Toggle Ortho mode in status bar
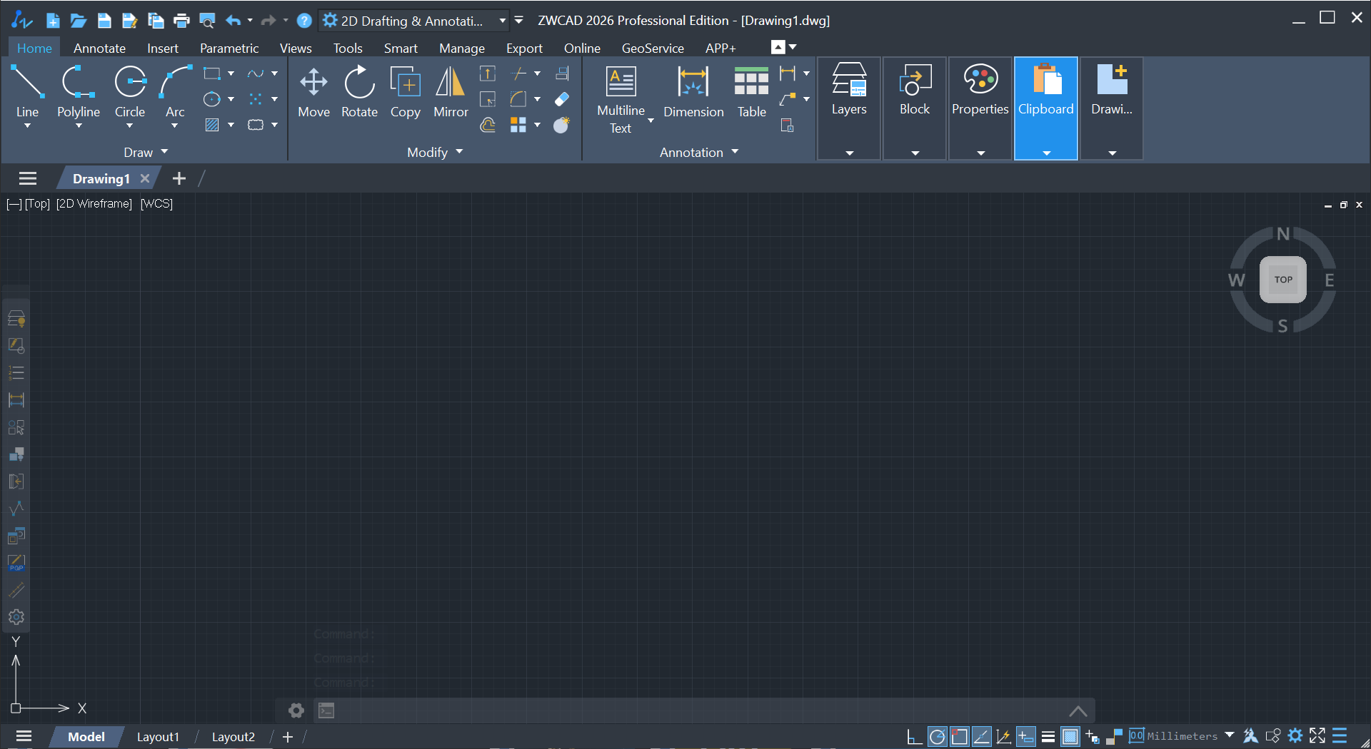 tap(913, 736)
